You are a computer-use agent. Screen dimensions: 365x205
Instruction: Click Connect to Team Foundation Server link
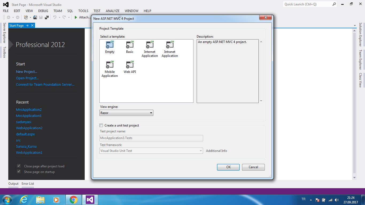coord(45,84)
